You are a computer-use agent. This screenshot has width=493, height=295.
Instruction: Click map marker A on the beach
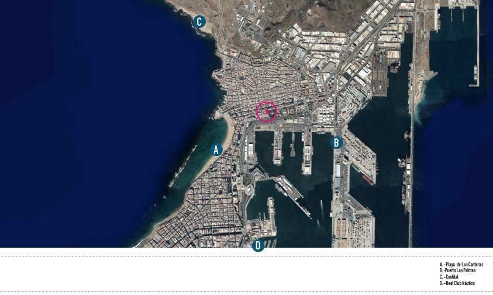[x=216, y=150]
